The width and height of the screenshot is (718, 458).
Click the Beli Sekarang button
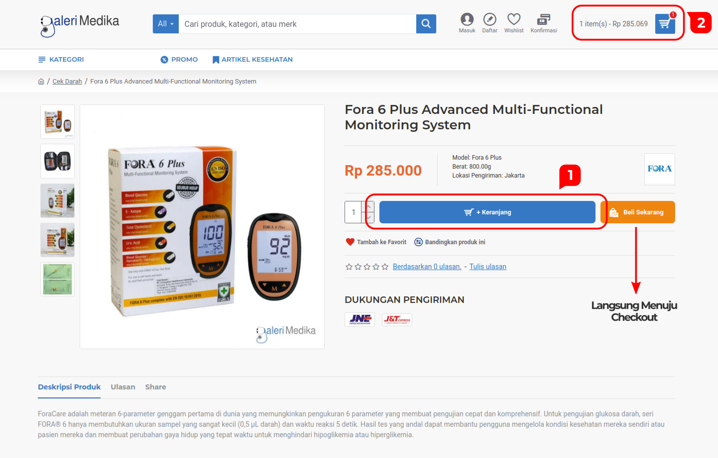[638, 212]
